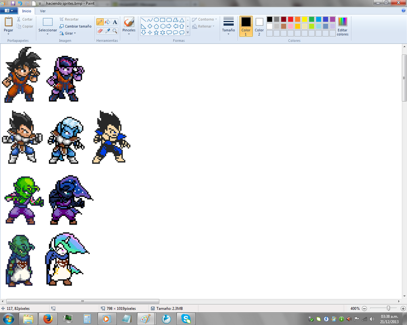Open the Editar colores dialog
The width and height of the screenshot is (407, 325).
[x=342, y=26]
